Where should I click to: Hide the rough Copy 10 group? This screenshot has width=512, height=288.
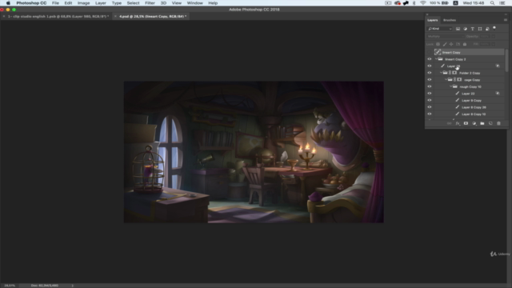coord(430,86)
